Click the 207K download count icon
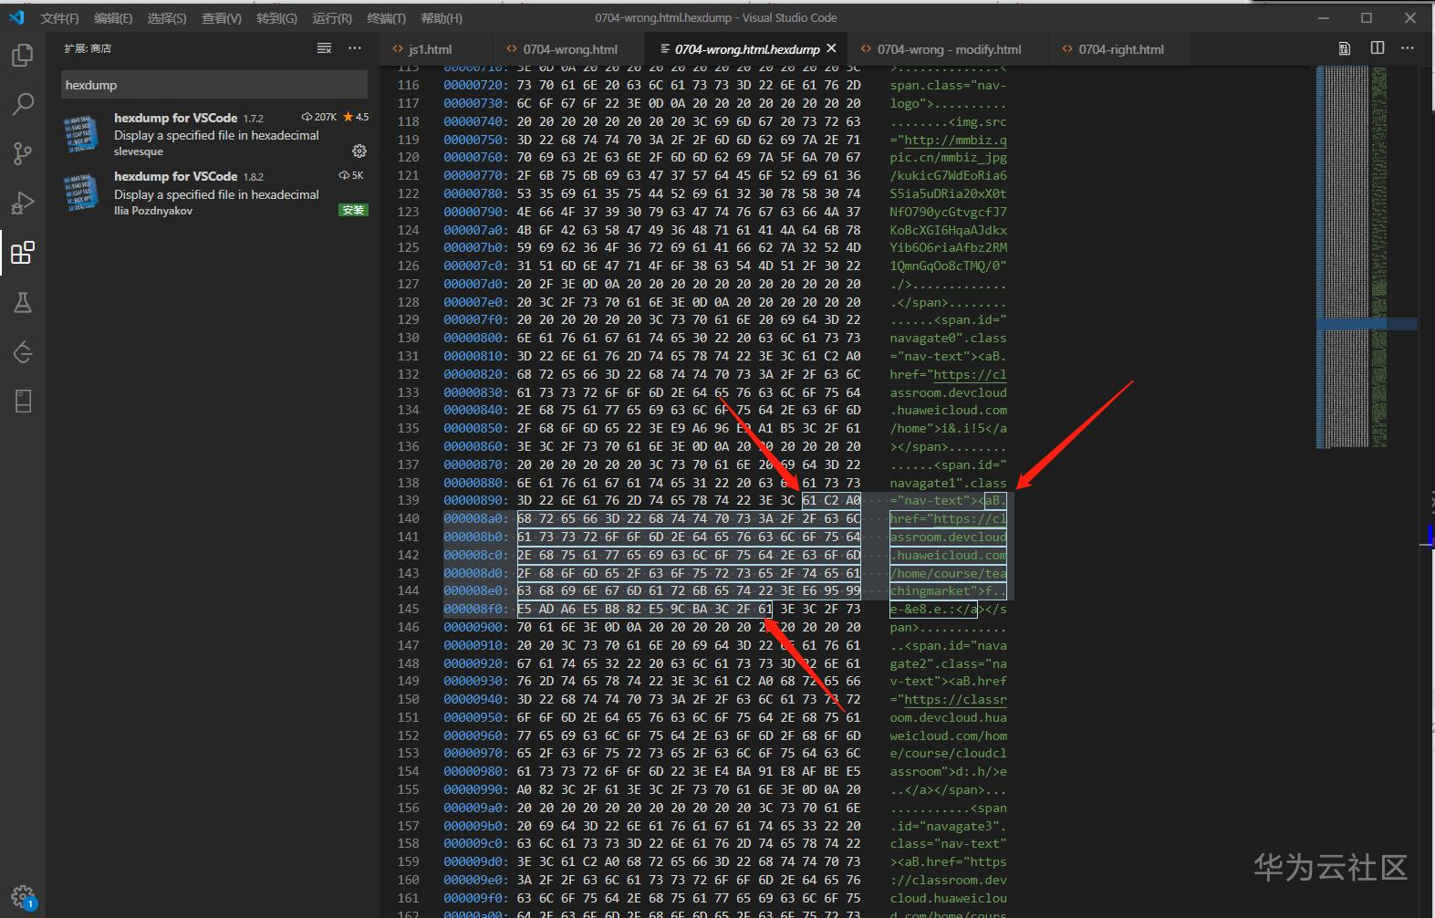The height and width of the screenshot is (918, 1435). pyautogui.click(x=307, y=117)
